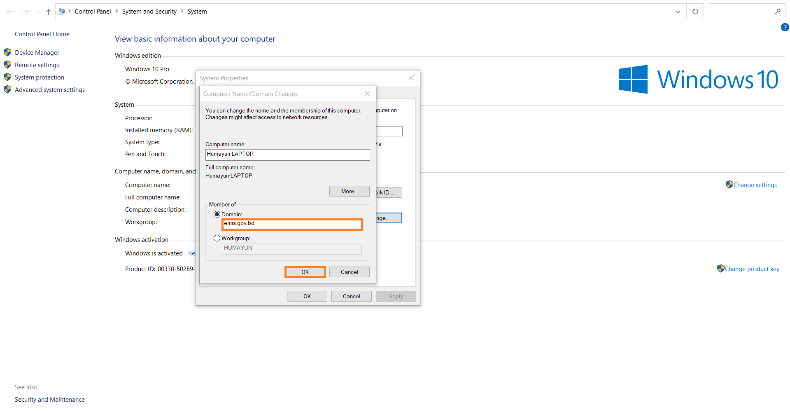Click the Windows 10 logo
This screenshot has height=412, width=790.
[x=698, y=79]
